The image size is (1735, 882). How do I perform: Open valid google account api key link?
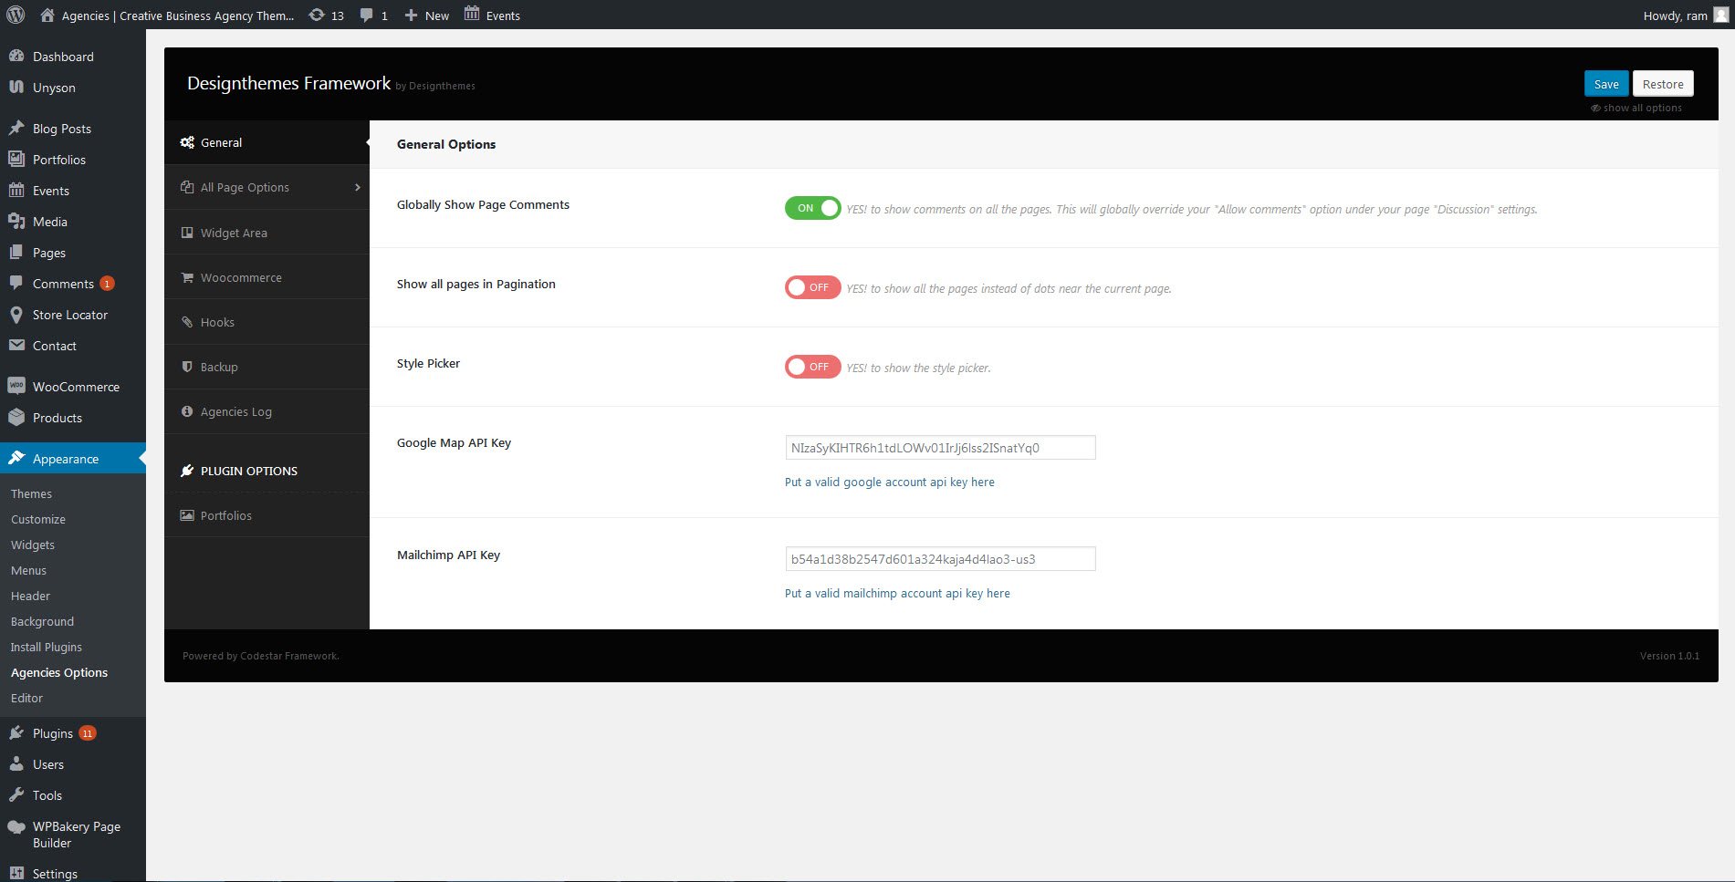(889, 482)
